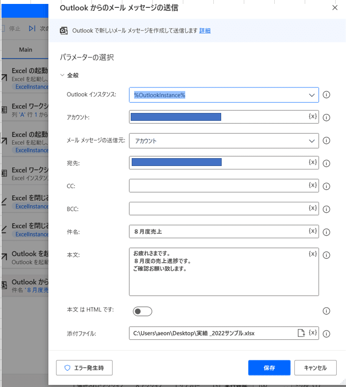The height and width of the screenshot is (387, 346).
Task: Open the メール メッセージの送信元 dropdown
Action: click(312, 141)
